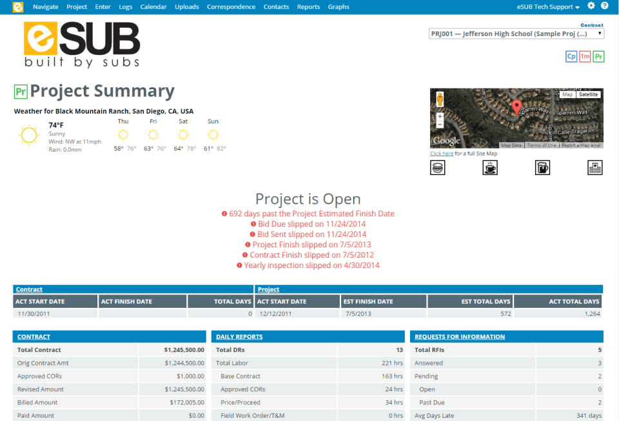Open the settings gear in the top bar

(x=591, y=6)
